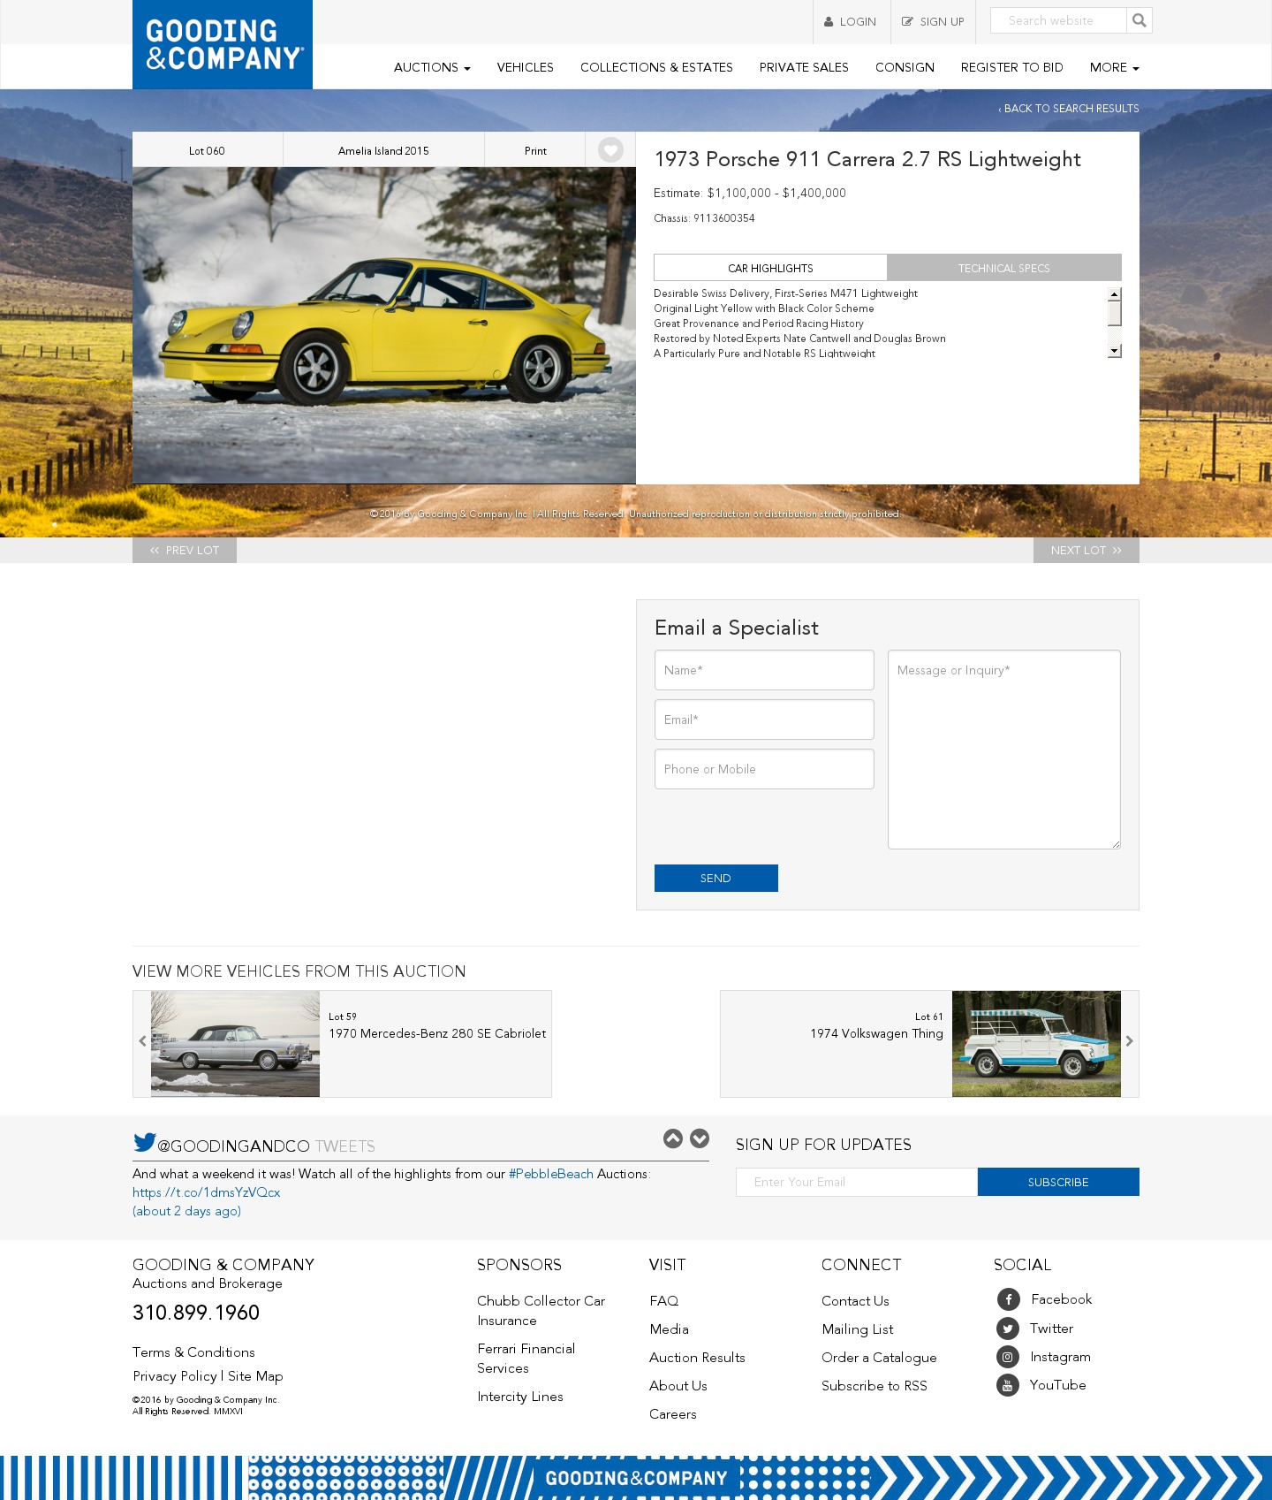Screen dimensions: 1272x1500
Task: Click the Facebook social icon
Action: [1008, 1299]
